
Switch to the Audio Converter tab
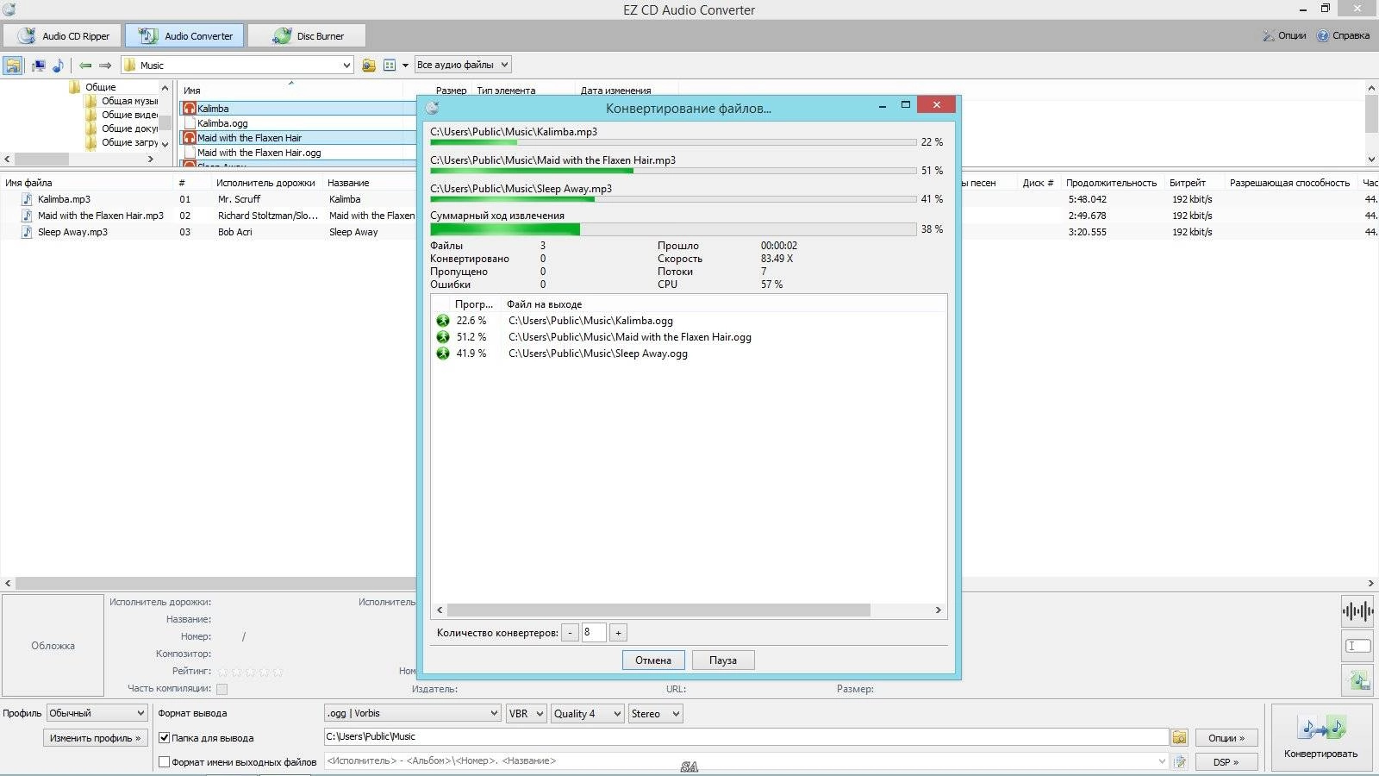point(185,36)
